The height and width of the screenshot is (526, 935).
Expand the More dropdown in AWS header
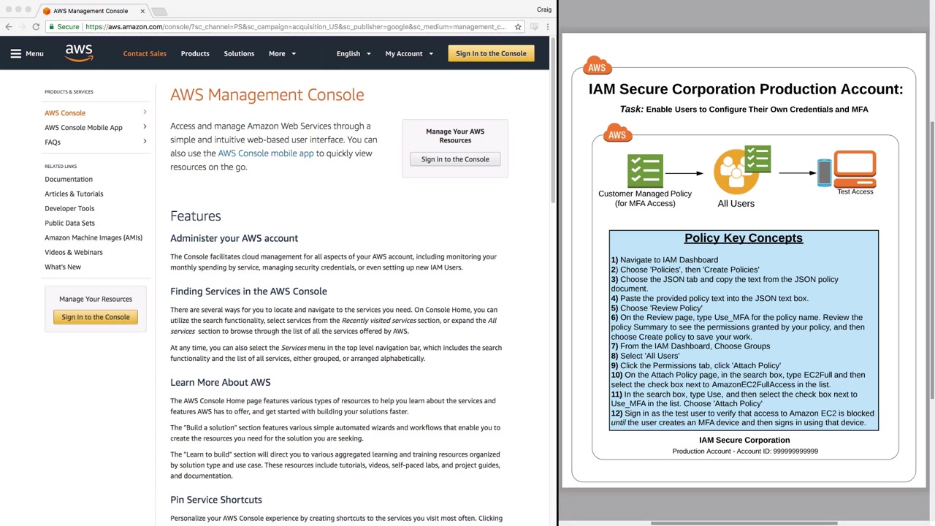tap(282, 53)
